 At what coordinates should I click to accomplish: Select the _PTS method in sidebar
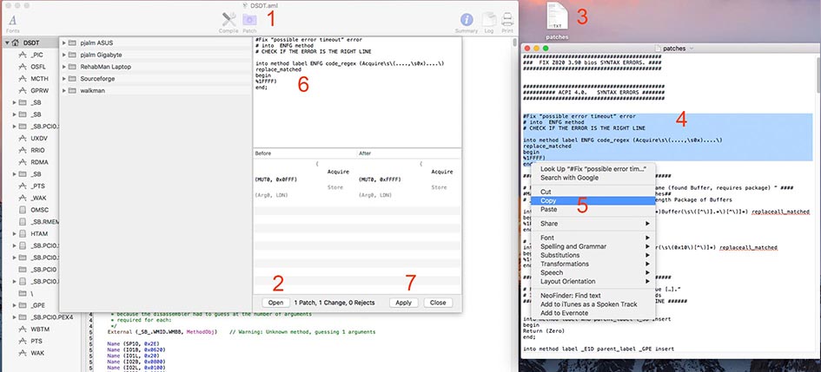(36, 186)
